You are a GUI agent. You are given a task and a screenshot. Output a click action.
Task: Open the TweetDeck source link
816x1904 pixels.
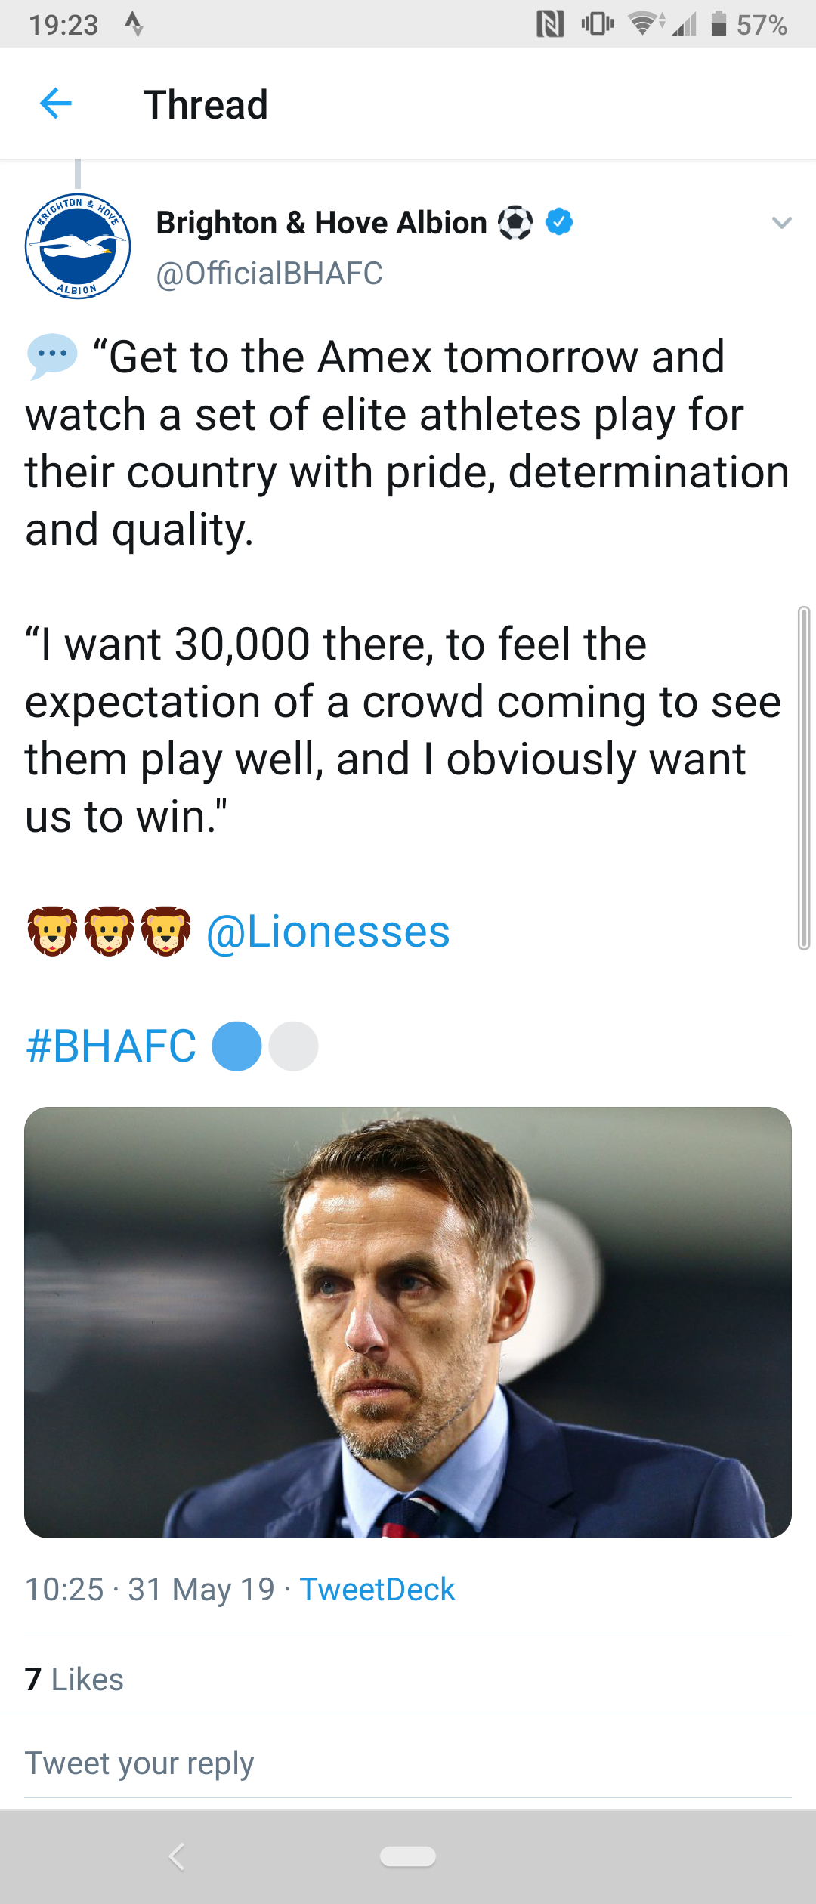click(x=378, y=1589)
